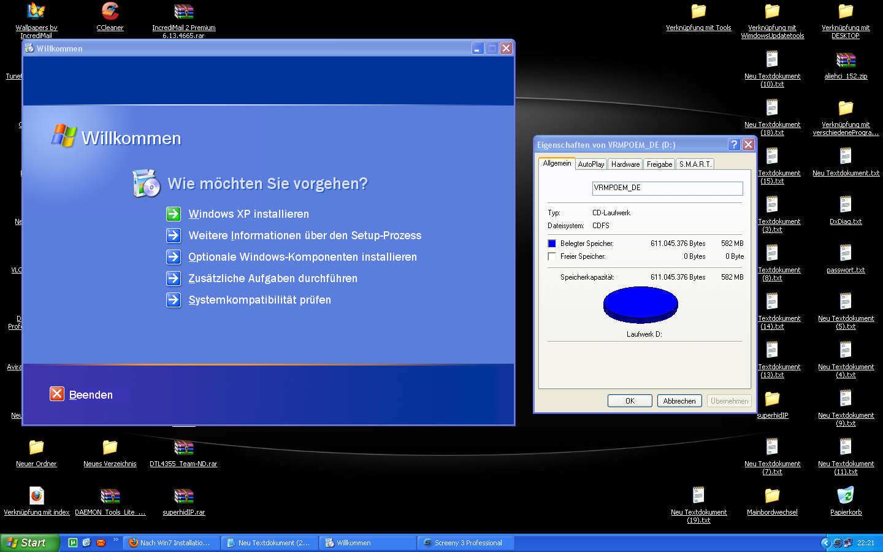The width and height of the screenshot is (883, 552).
Task: Switch to Neu Textdokument taskbar button
Action: [x=269, y=543]
